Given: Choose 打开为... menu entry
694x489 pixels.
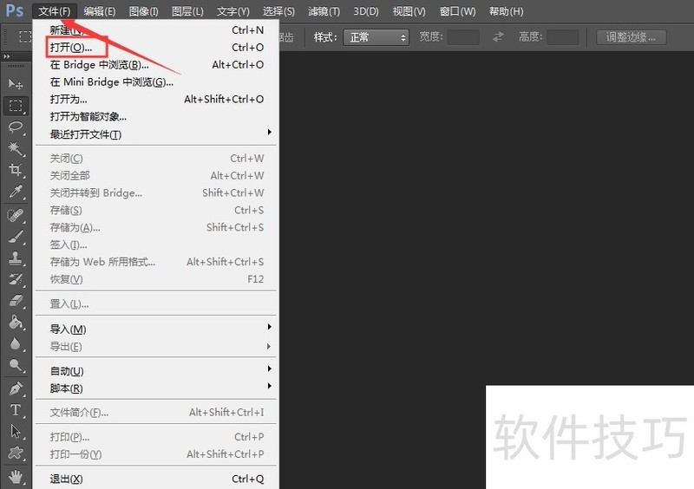Looking at the screenshot, I should [156, 99].
